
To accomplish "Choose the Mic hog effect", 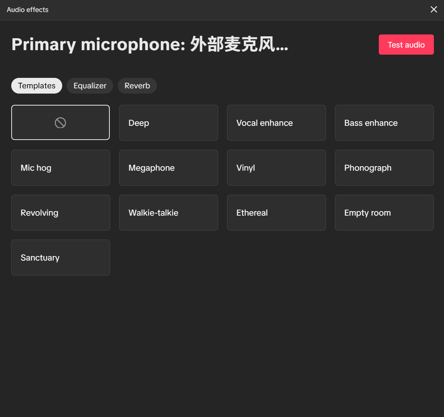I will (x=60, y=168).
